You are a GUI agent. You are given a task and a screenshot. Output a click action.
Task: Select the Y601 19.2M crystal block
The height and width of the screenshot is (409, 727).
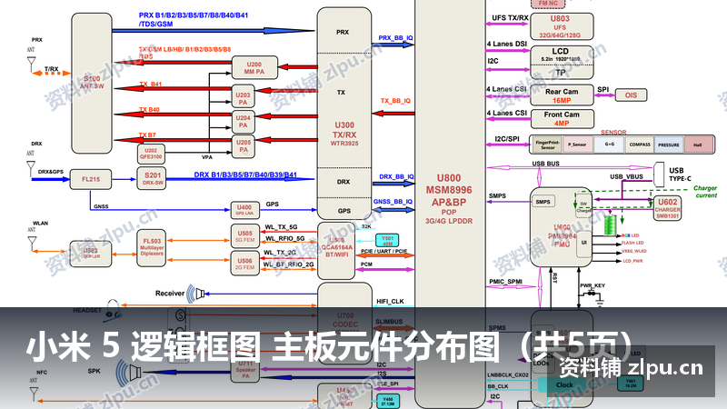630,383
